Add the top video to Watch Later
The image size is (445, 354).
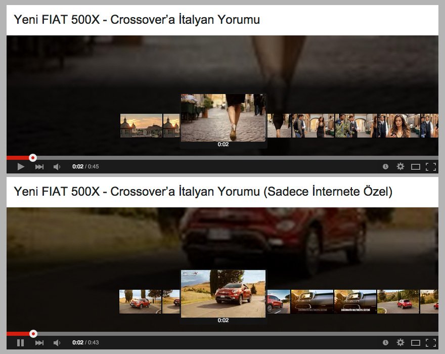(386, 166)
